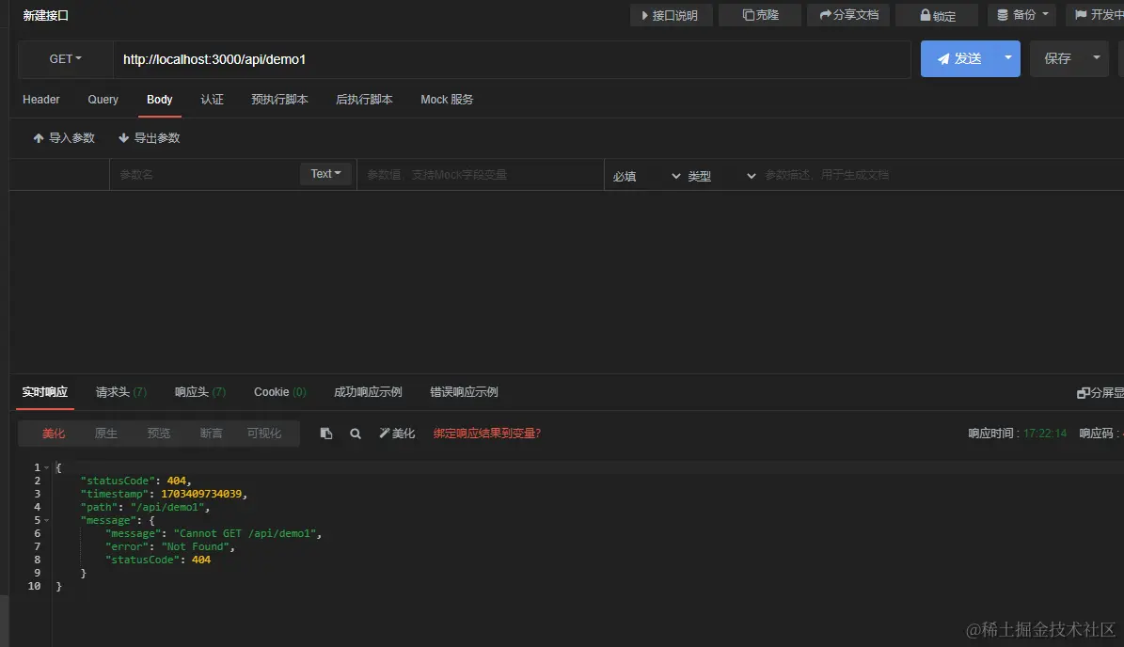Open the 请求头 (7) tab
The image size is (1124, 647).
(x=120, y=392)
